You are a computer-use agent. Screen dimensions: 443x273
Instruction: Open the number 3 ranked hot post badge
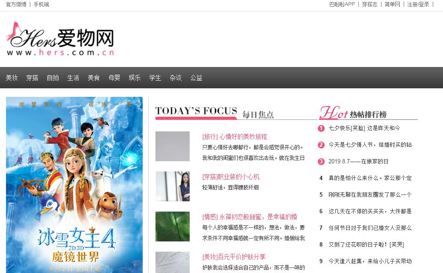pyautogui.click(x=321, y=162)
